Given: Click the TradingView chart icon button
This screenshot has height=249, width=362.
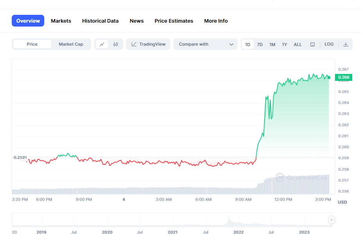Looking at the screenshot, I should click(x=148, y=44).
